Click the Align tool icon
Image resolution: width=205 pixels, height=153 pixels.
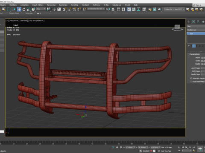[x=113, y=9]
